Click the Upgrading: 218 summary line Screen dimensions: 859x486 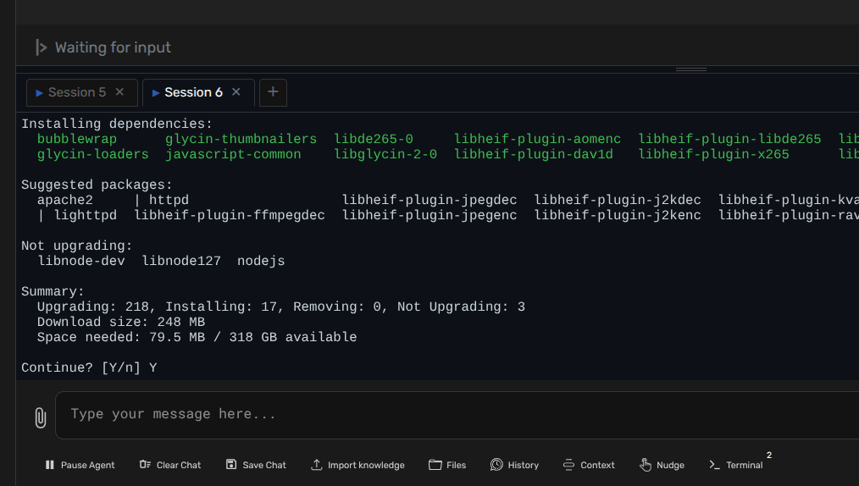coord(281,307)
